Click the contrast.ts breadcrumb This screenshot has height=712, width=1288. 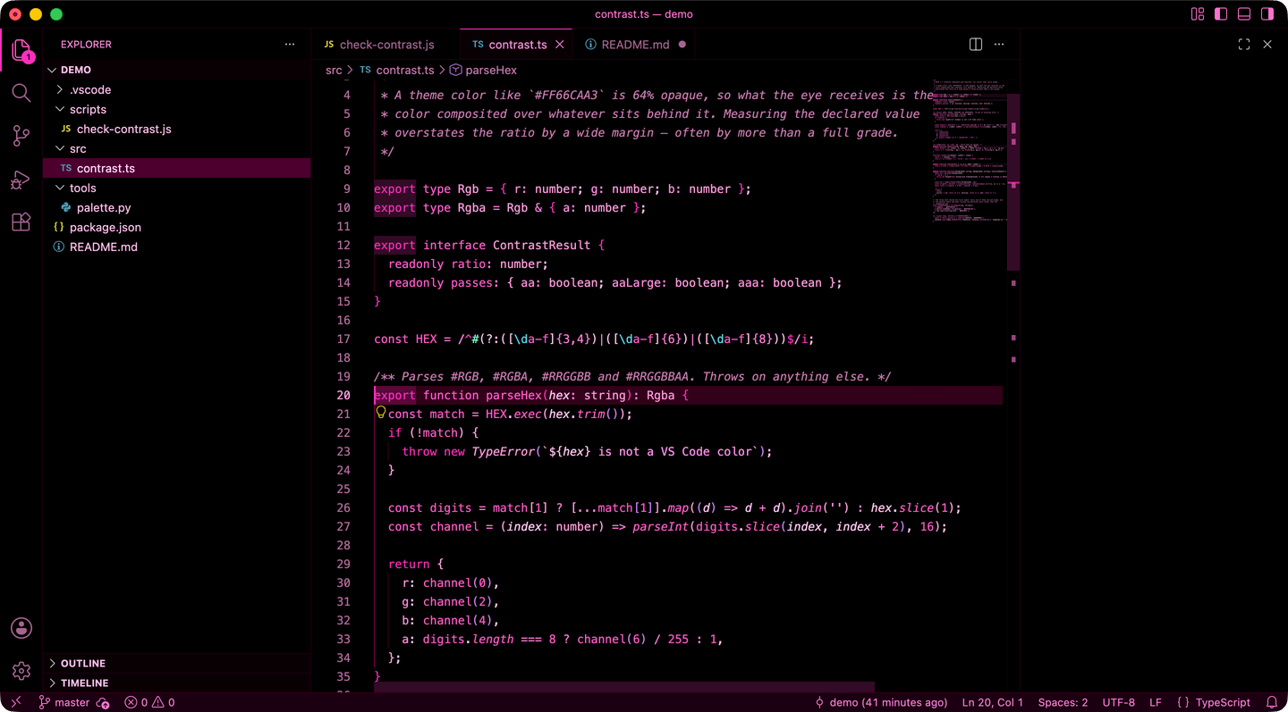[396, 70]
